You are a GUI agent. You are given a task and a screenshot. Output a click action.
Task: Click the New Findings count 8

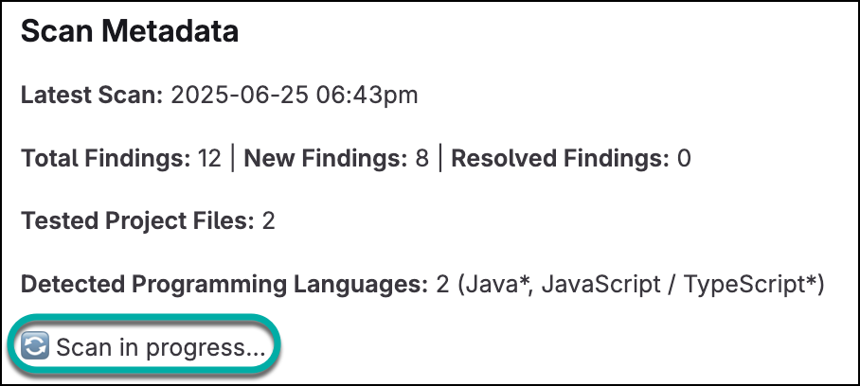(x=422, y=158)
